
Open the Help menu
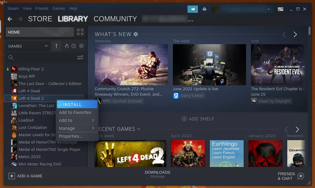coord(73,9)
